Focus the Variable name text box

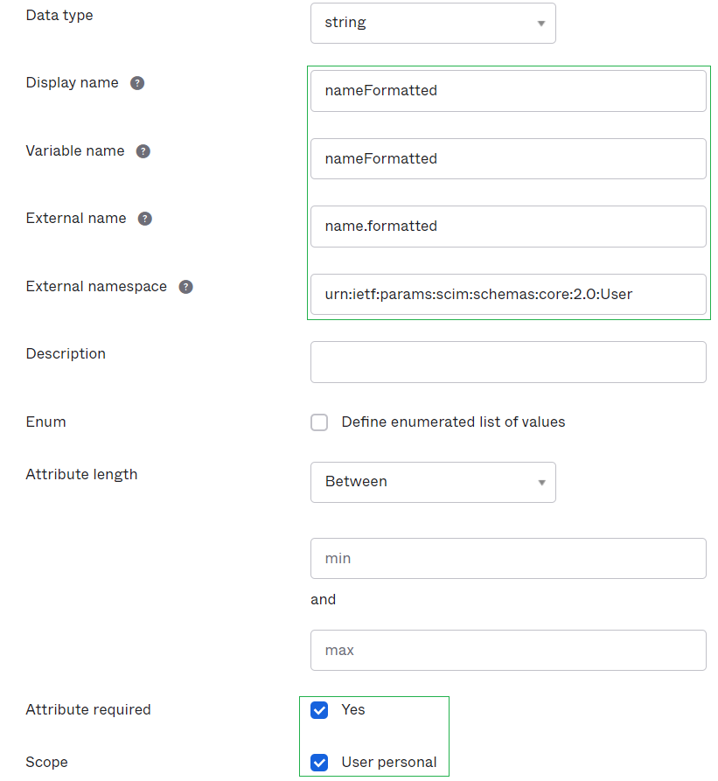tap(507, 159)
